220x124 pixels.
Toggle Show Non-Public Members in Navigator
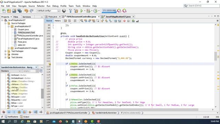pyautogui.click(x=19, y=112)
